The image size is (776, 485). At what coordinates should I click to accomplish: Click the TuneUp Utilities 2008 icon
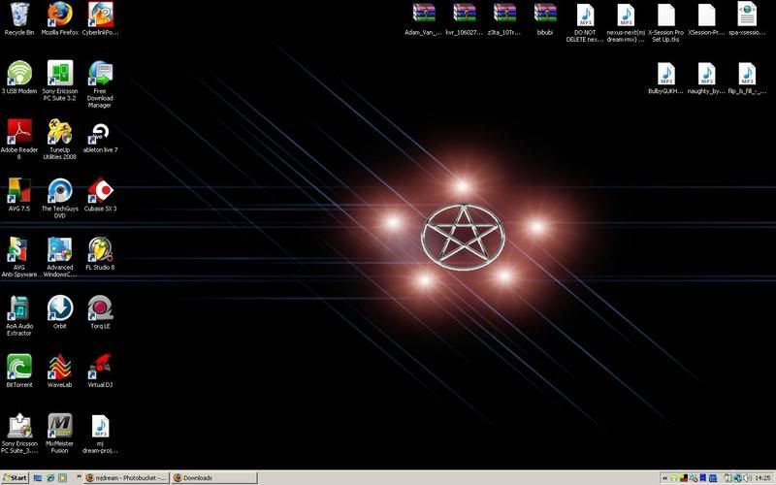tap(59, 133)
